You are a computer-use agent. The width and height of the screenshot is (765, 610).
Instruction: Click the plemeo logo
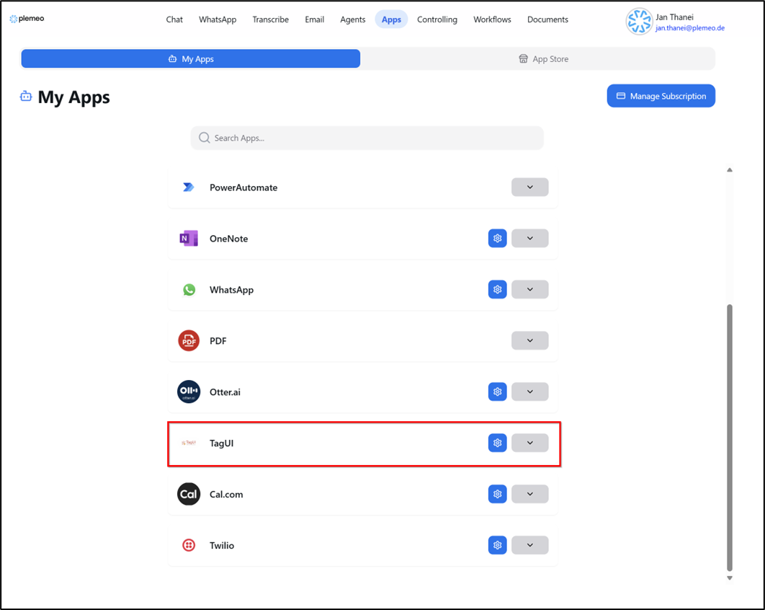[x=27, y=19]
